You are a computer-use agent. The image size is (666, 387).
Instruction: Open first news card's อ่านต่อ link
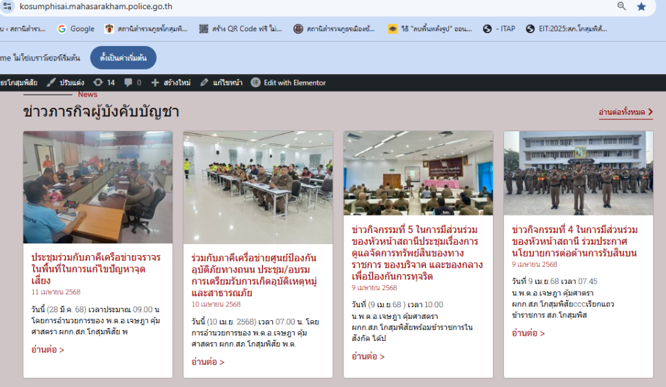pyautogui.click(x=47, y=350)
